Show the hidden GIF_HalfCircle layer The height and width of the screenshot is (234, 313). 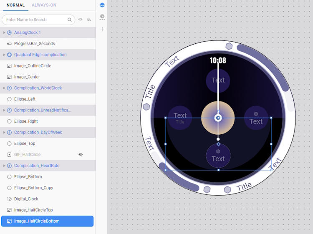click(81, 154)
